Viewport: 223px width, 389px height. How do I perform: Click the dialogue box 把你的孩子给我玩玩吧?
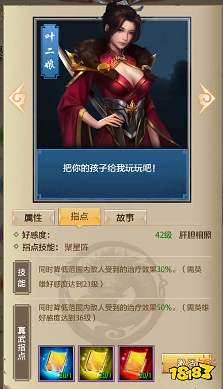112,174
